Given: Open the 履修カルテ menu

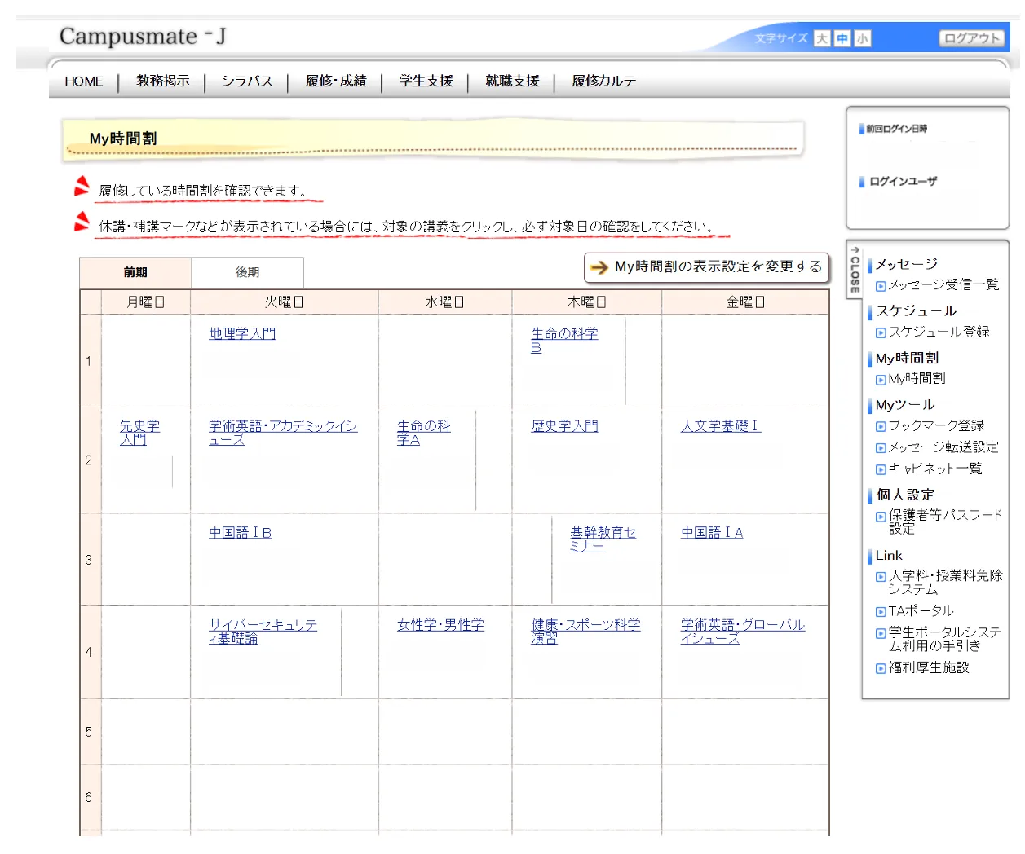Looking at the screenshot, I should click(603, 81).
